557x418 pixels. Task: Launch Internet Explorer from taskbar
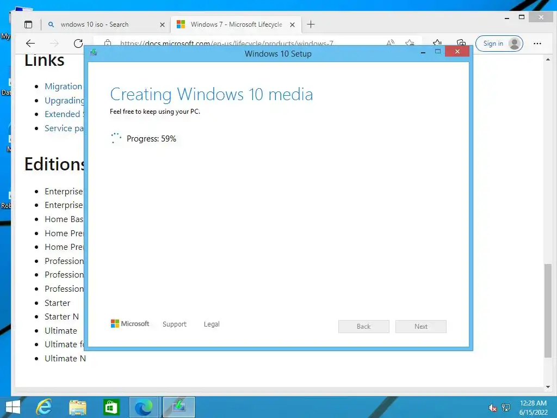coord(44,407)
